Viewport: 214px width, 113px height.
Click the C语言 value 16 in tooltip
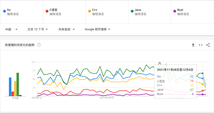pyautogui.click(x=192, y=81)
